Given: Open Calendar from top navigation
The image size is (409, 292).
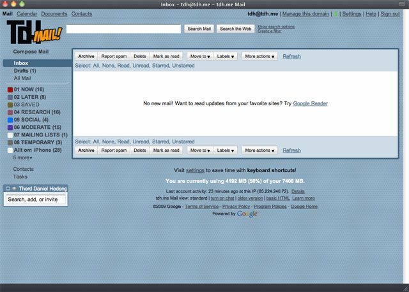Looking at the screenshot, I should pyautogui.click(x=27, y=14).
